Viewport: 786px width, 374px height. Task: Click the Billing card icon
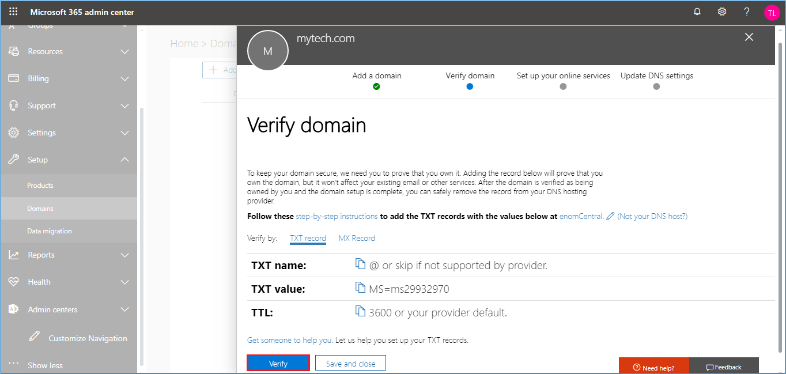click(x=14, y=78)
